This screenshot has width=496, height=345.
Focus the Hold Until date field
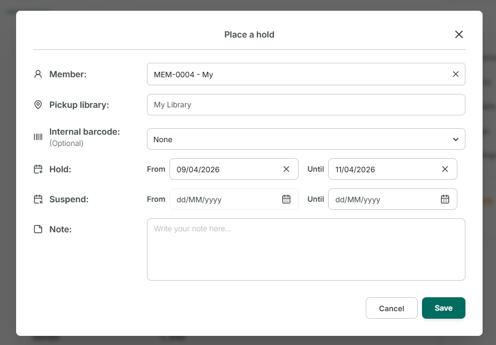pyautogui.click(x=393, y=169)
